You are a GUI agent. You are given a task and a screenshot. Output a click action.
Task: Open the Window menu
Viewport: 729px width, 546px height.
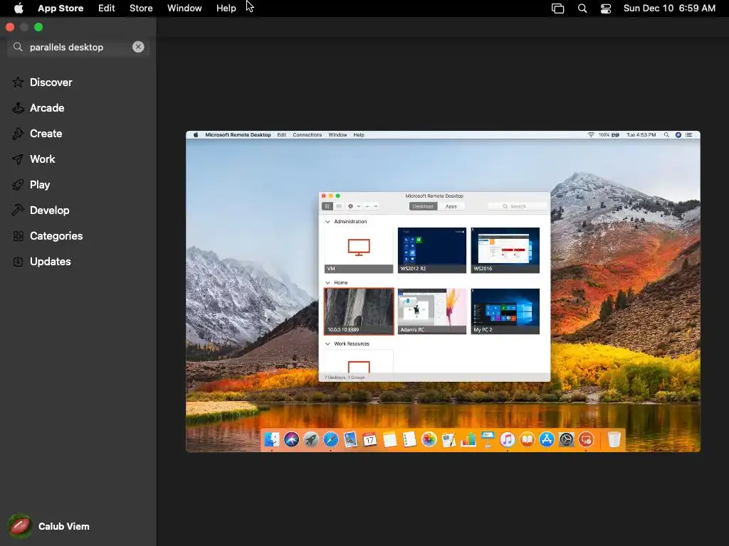[184, 8]
